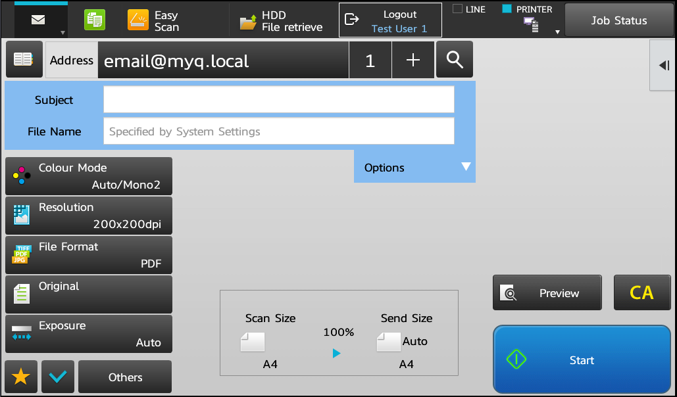Log out Test User 1
Viewport: 677px width, 397px height.
point(390,21)
